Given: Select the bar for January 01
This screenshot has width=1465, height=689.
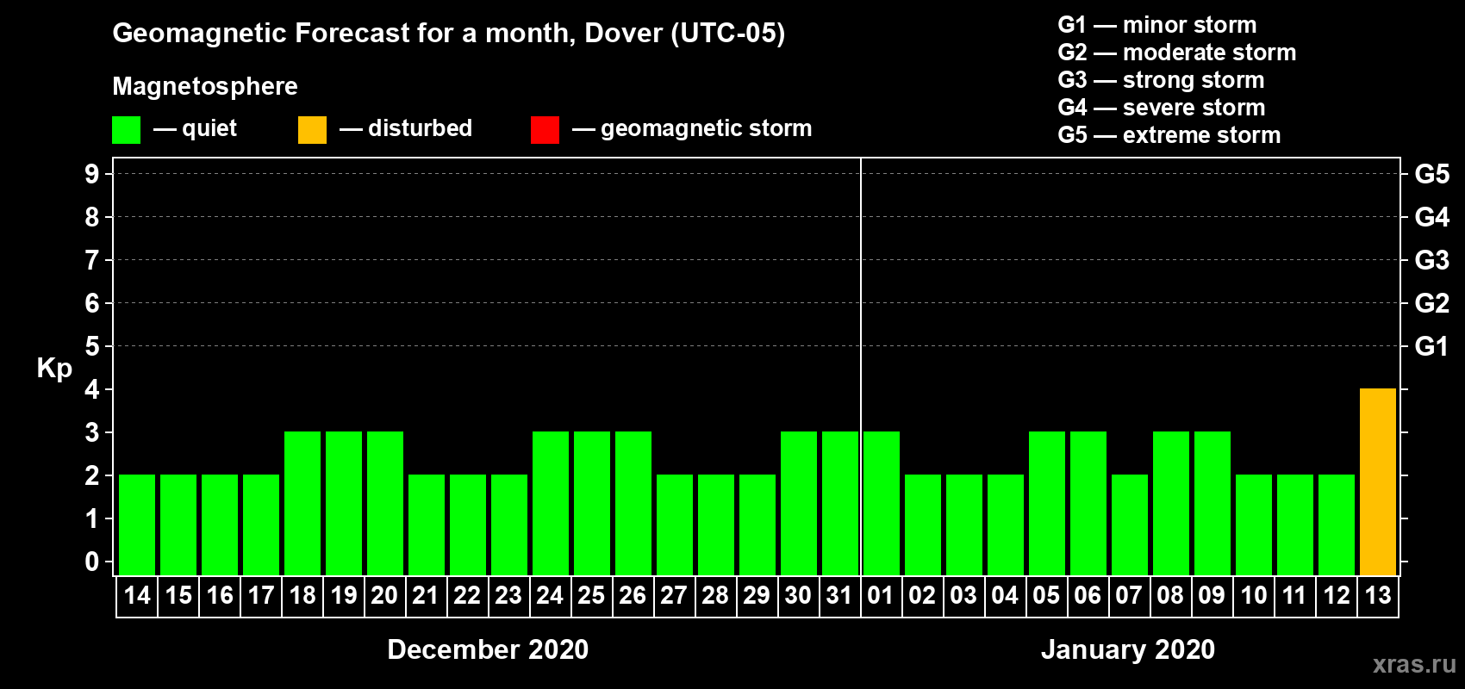Looking at the screenshot, I should (882, 503).
